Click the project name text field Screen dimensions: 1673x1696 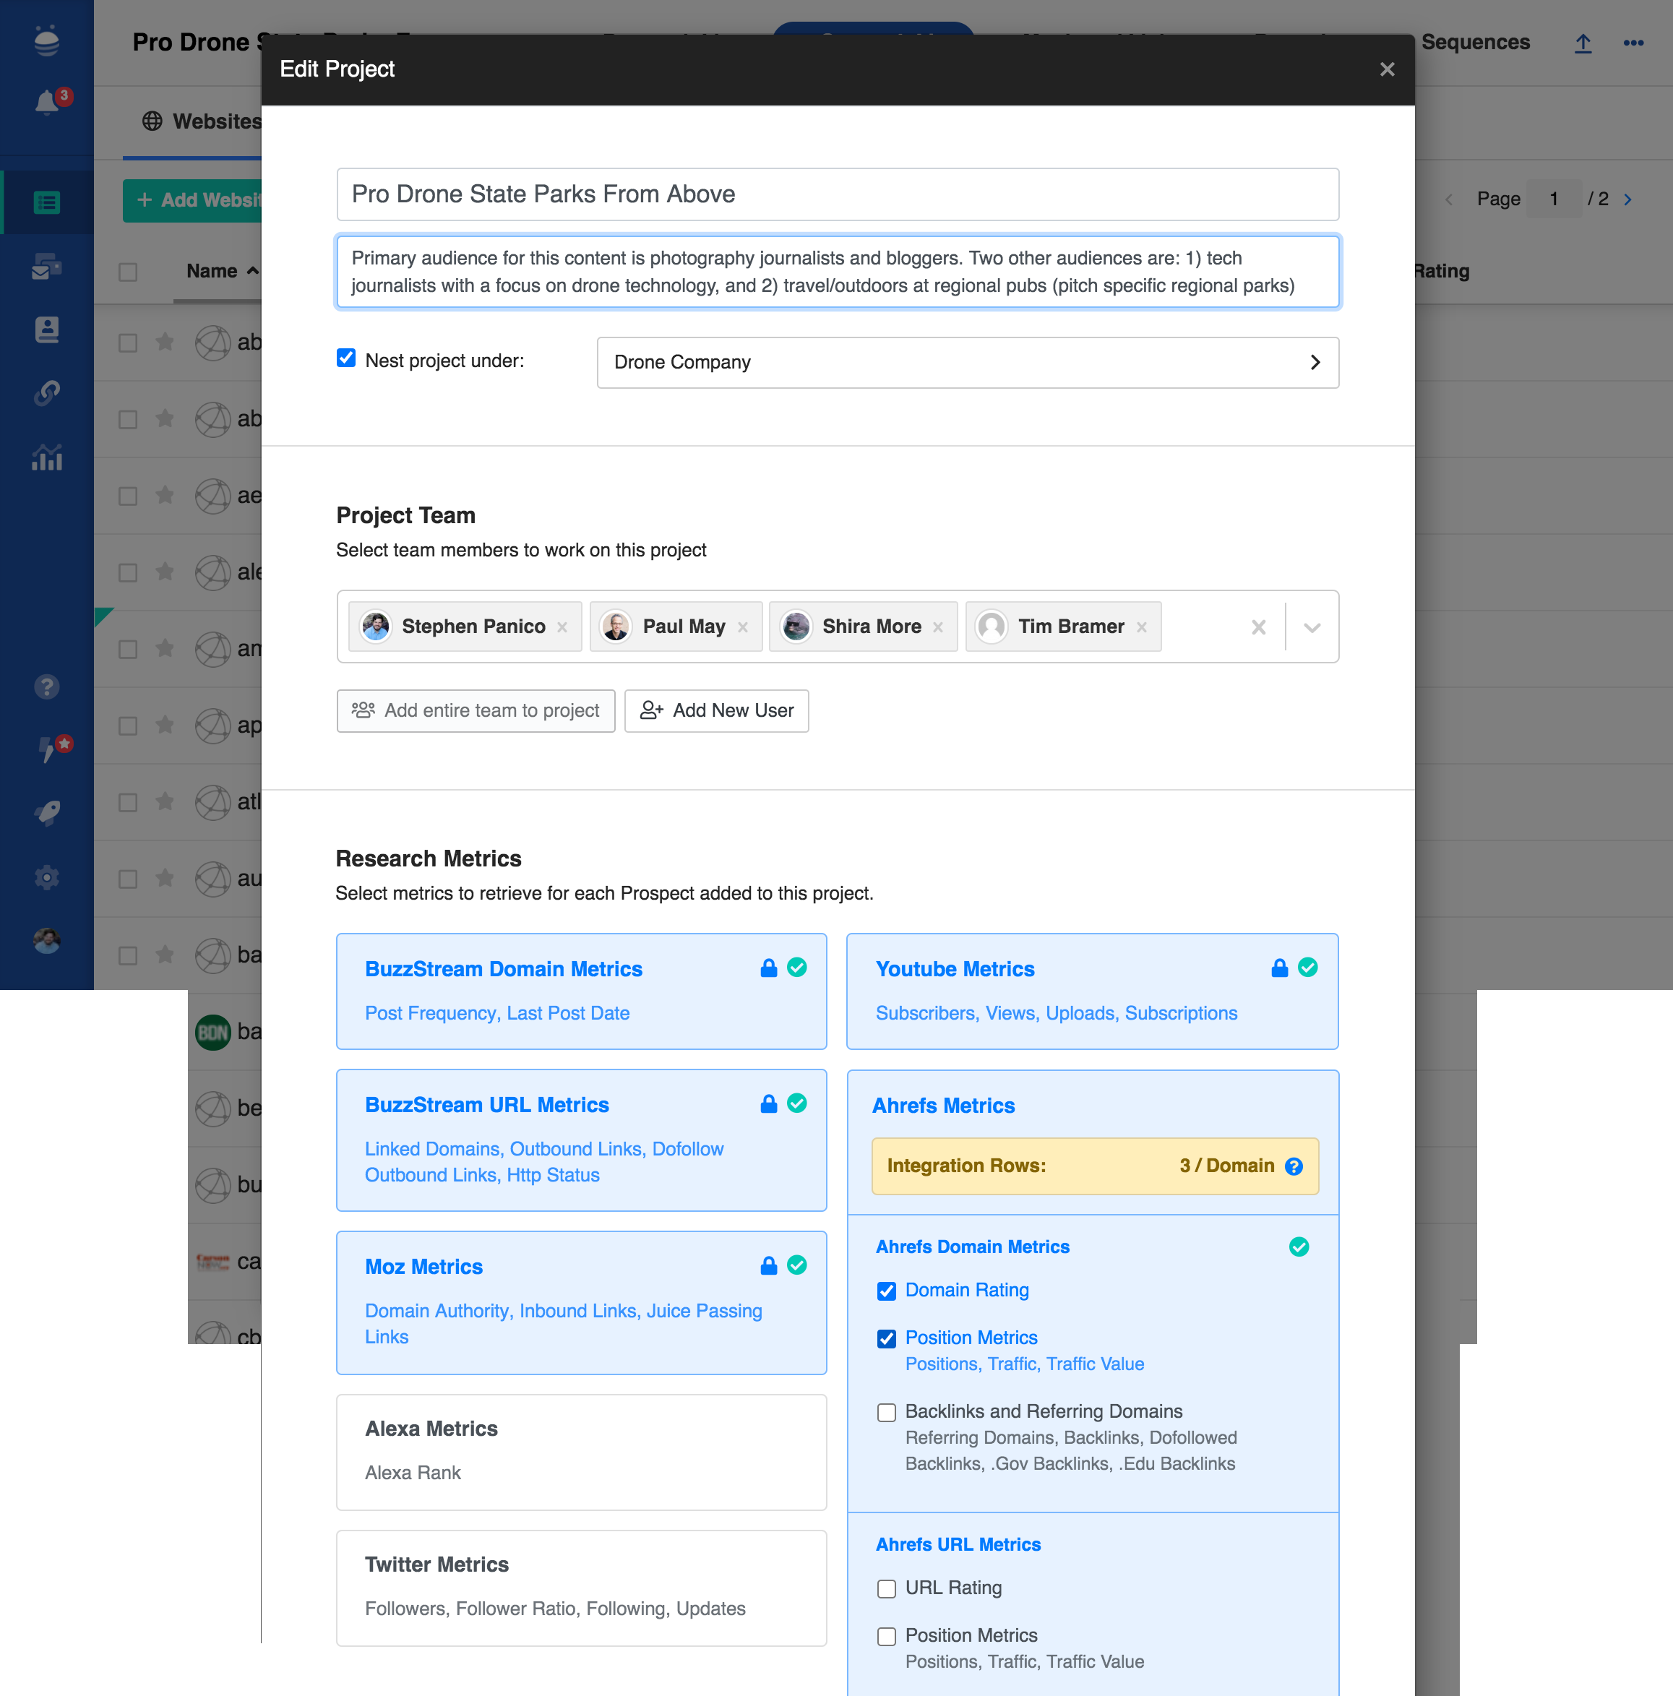[838, 194]
